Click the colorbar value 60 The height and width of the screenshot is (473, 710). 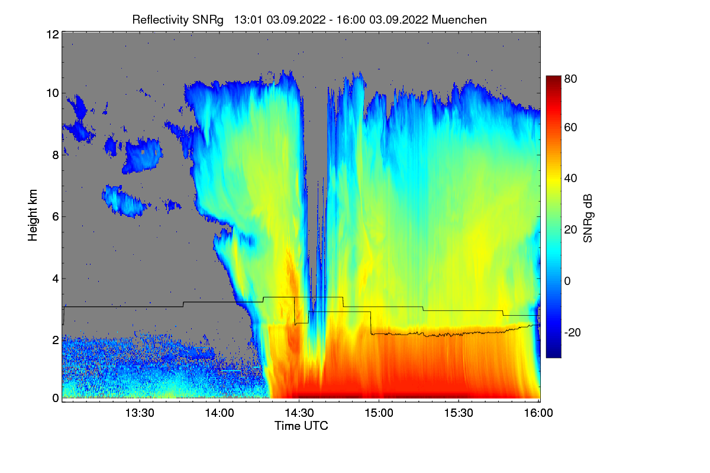click(x=572, y=128)
